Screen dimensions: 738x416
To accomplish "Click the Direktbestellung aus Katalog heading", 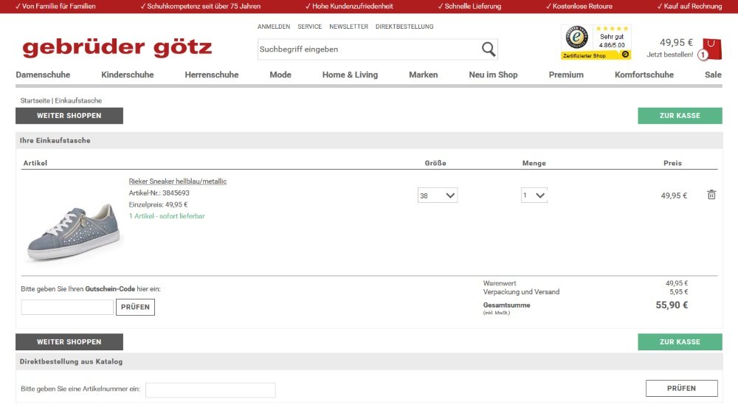I will coord(71,361).
